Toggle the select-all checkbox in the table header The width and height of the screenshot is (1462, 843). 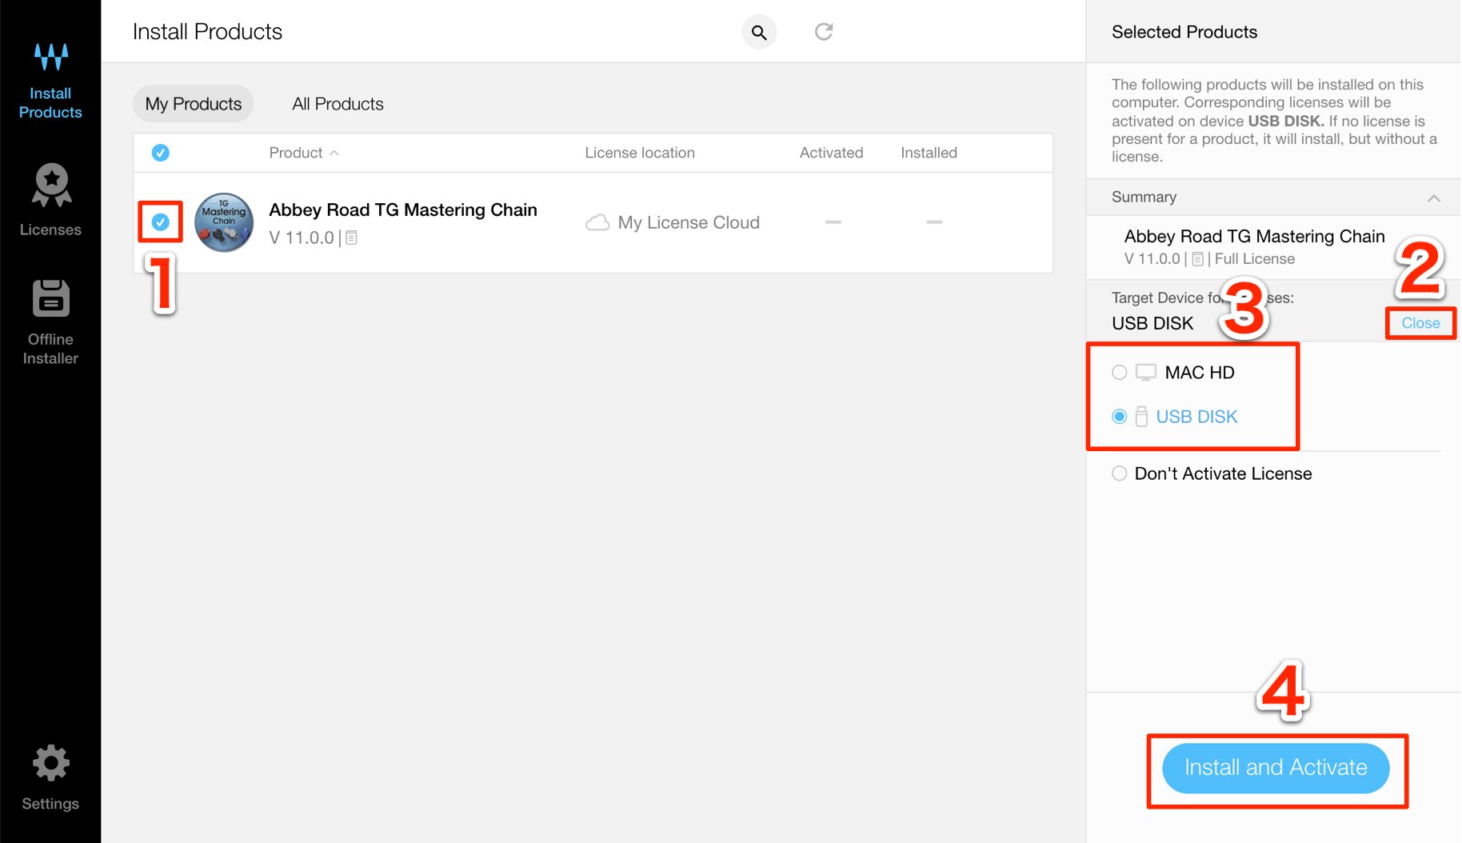pyautogui.click(x=161, y=153)
